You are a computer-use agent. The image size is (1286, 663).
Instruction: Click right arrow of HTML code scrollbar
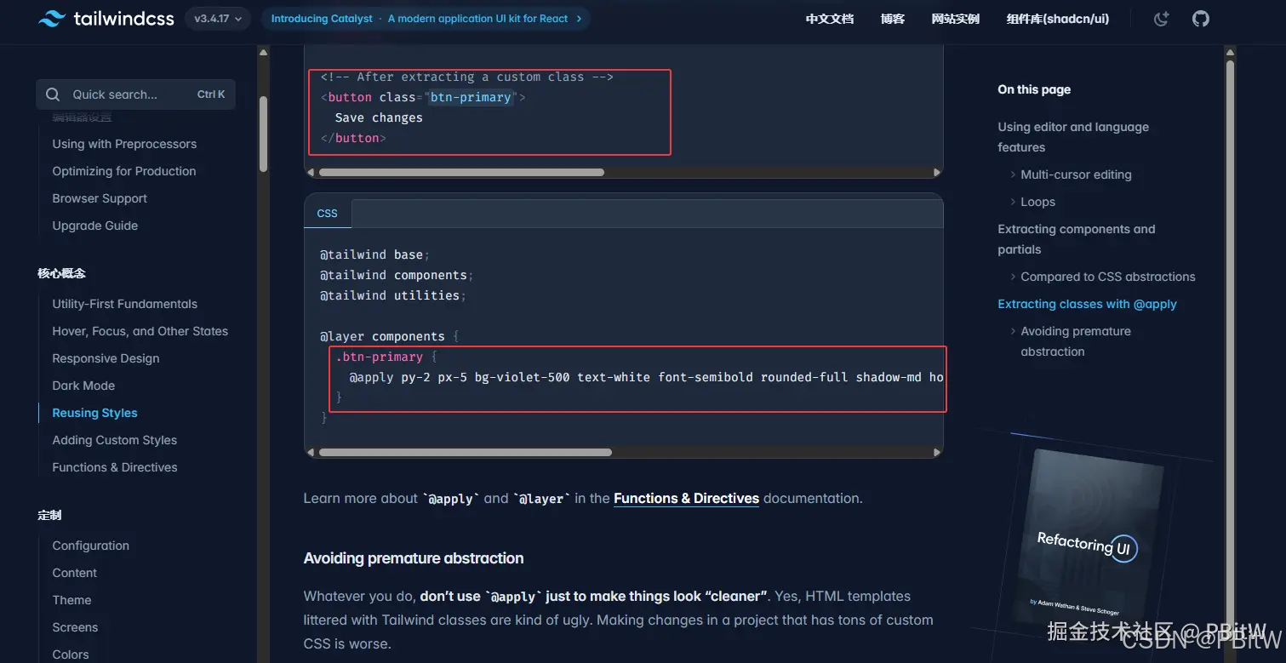point(937,172)
